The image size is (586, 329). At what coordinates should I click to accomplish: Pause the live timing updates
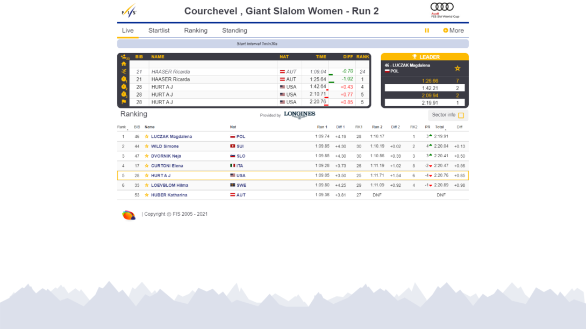pos(427,31)
